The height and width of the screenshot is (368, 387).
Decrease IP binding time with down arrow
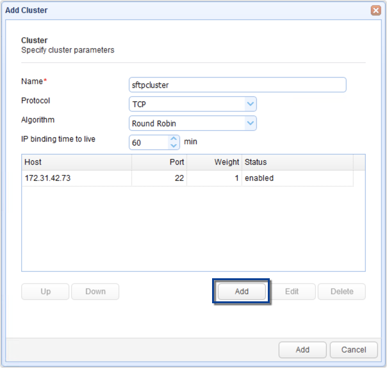tap(174, 146)
